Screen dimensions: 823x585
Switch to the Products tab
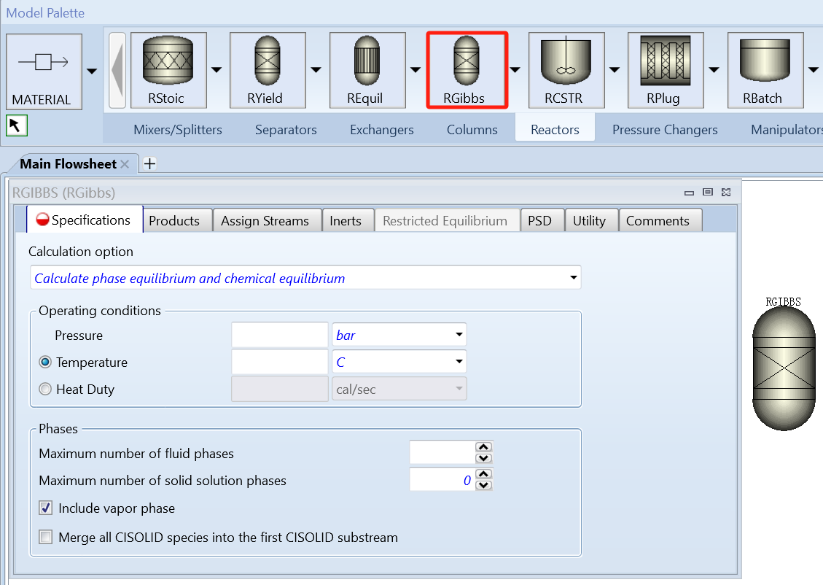pyautogui.click(x=173, y=220)
